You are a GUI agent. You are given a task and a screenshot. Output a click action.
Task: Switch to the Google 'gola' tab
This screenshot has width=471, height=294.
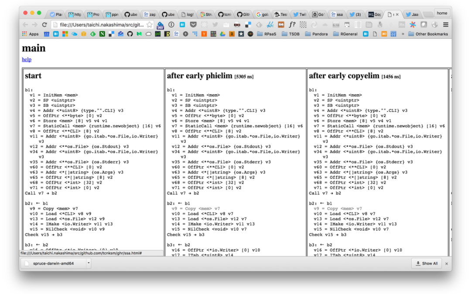coord(261,14)
